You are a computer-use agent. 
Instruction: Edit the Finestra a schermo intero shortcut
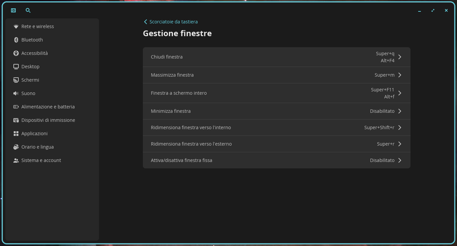[x=277, y=93]
